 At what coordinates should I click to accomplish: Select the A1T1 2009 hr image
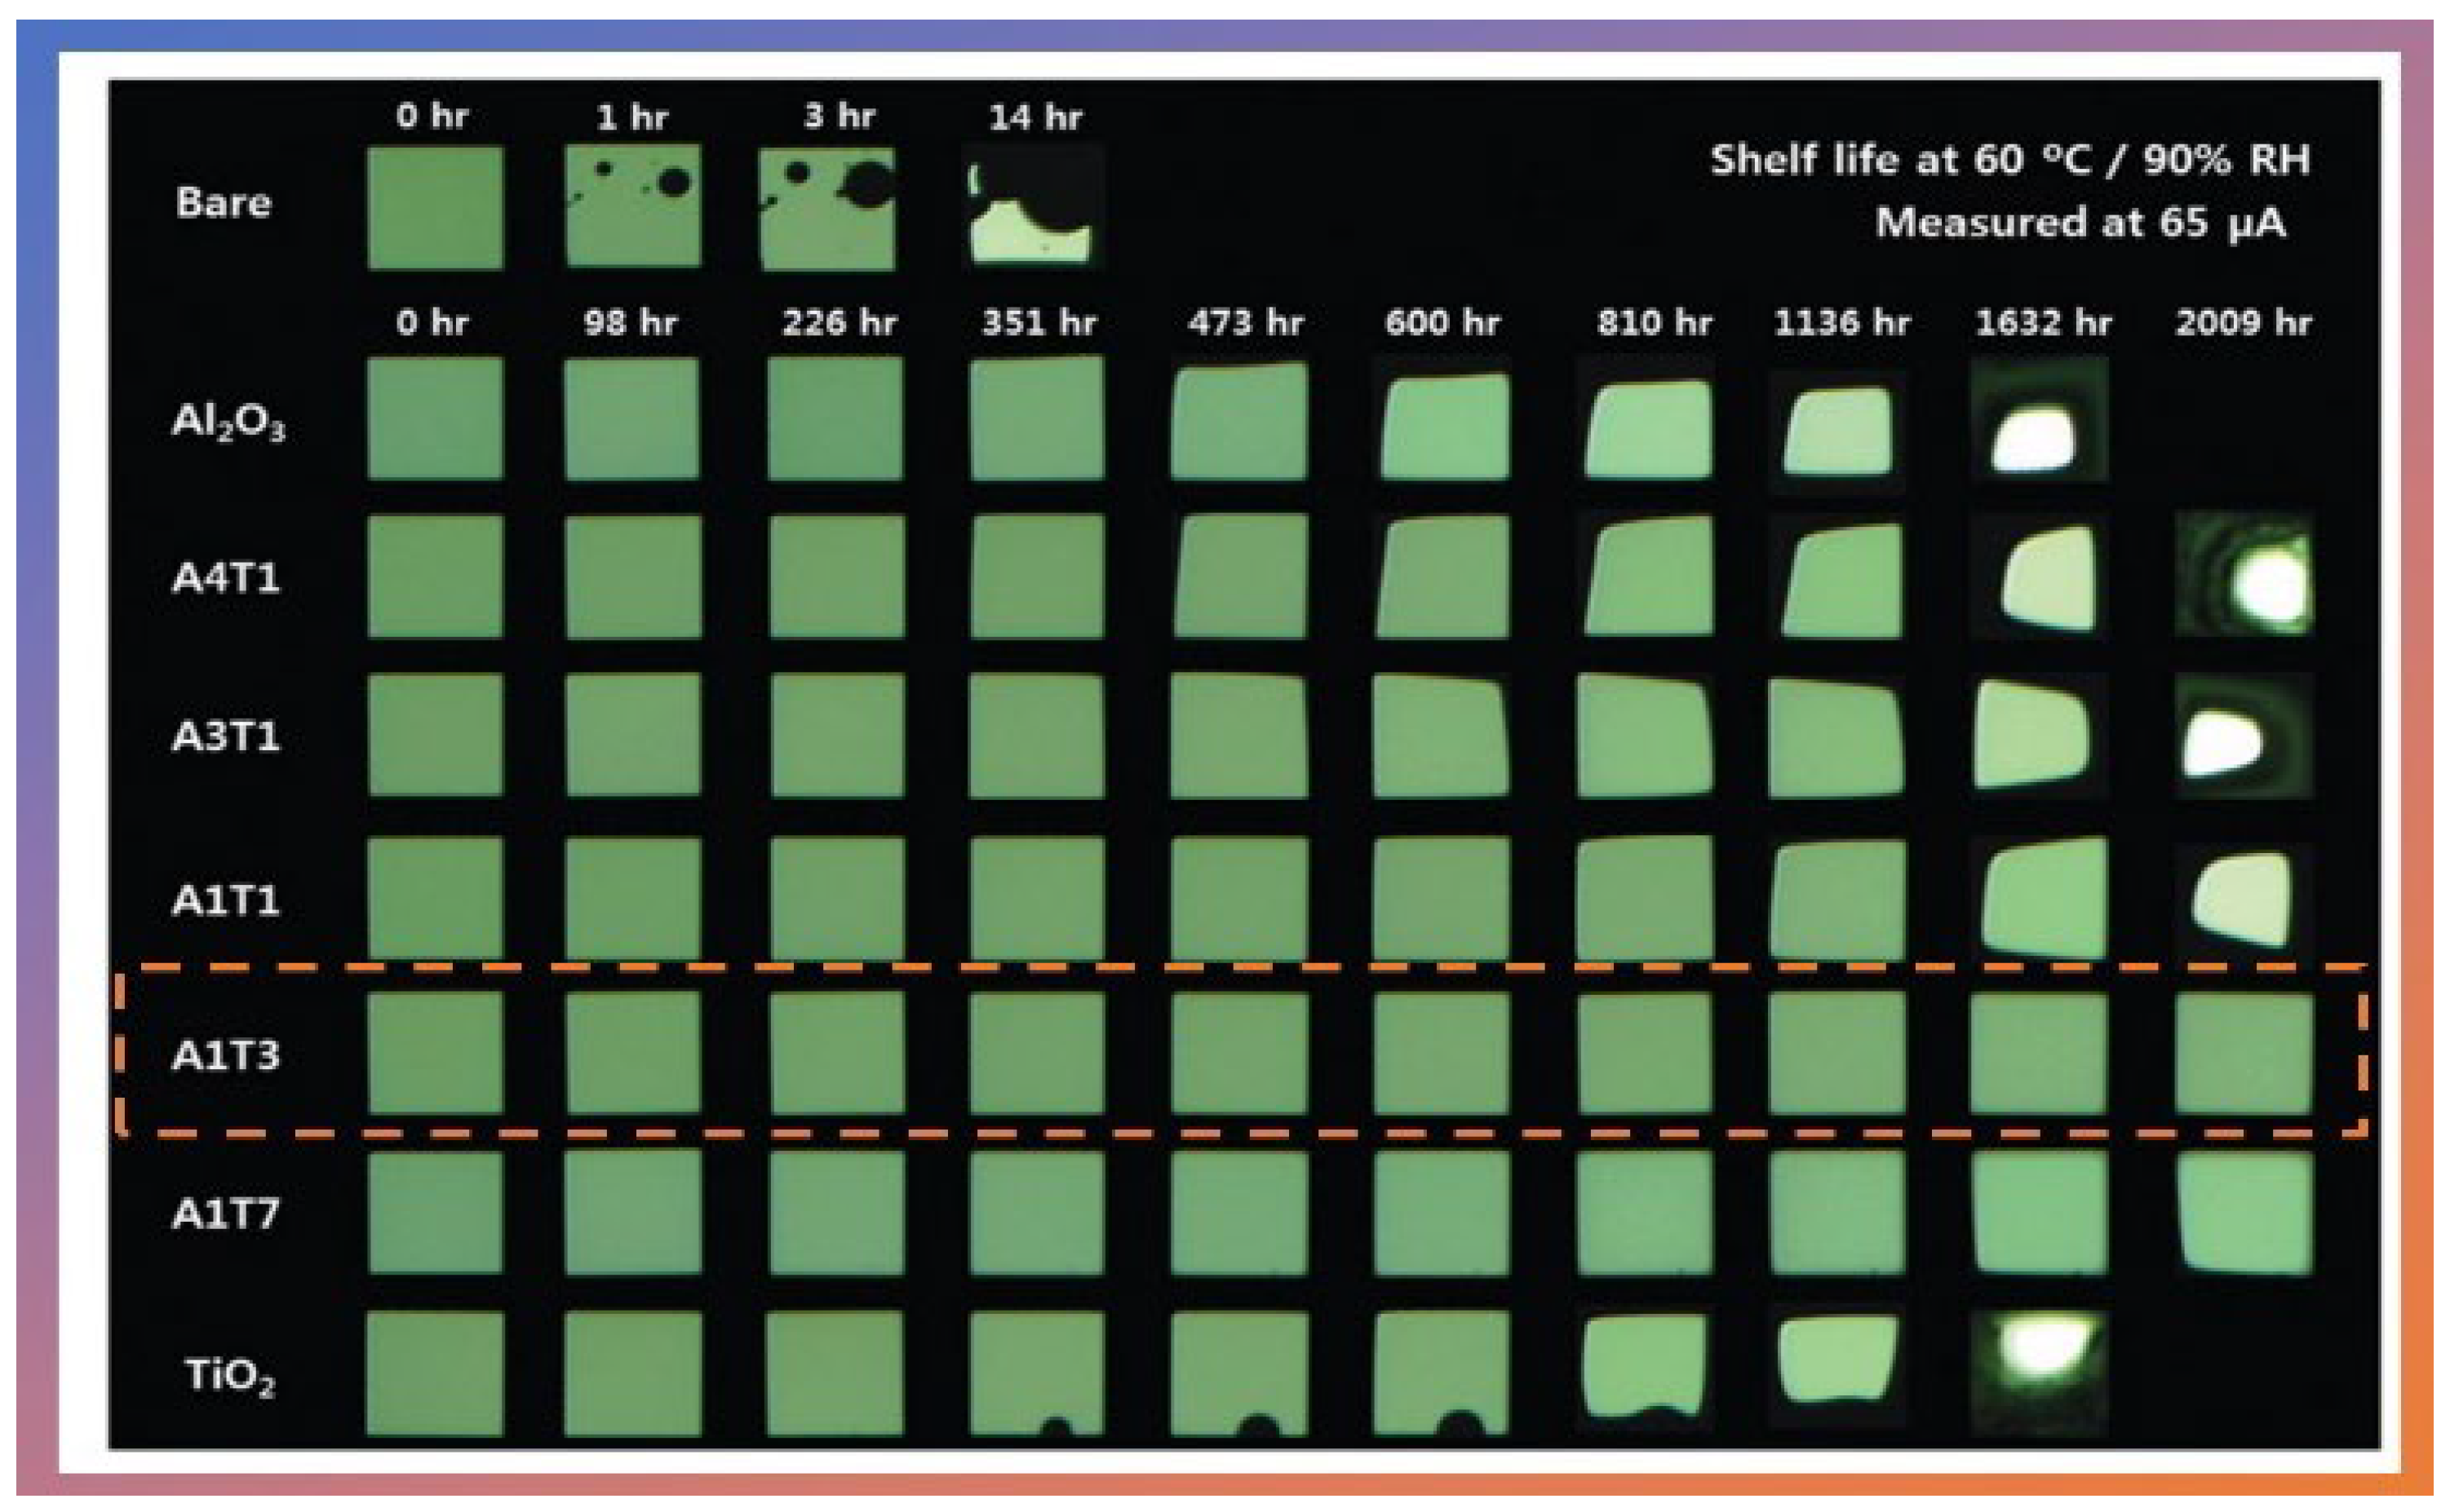2245,899
